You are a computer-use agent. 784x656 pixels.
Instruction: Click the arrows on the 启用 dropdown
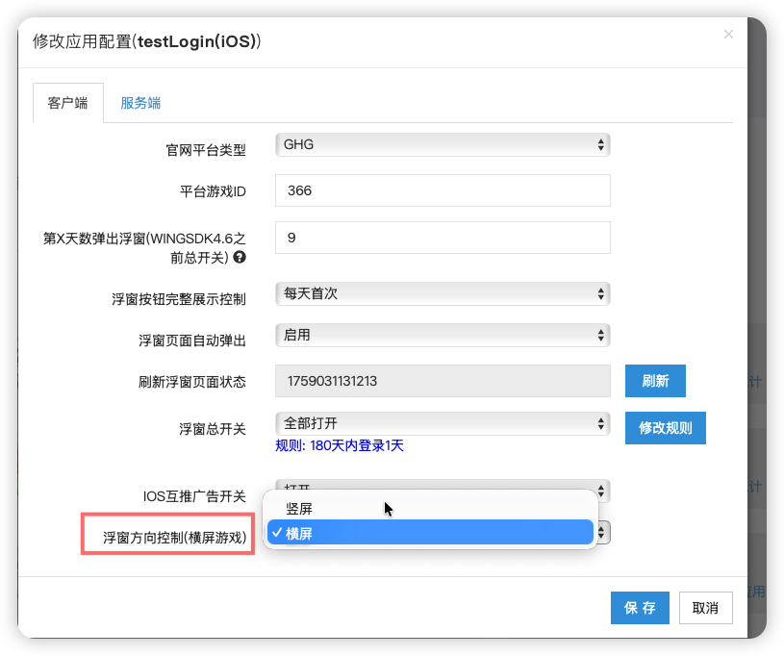pos(601,337)
